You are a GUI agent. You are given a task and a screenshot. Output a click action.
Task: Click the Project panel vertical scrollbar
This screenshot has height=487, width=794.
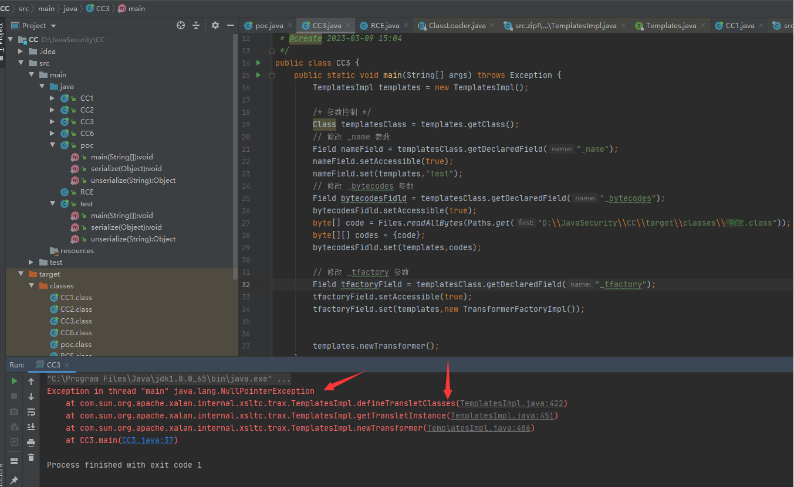tap(235, 155)
